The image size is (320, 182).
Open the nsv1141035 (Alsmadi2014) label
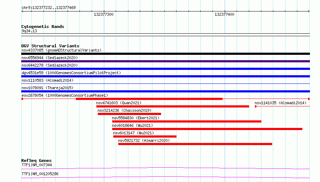[x=280, y=103]
